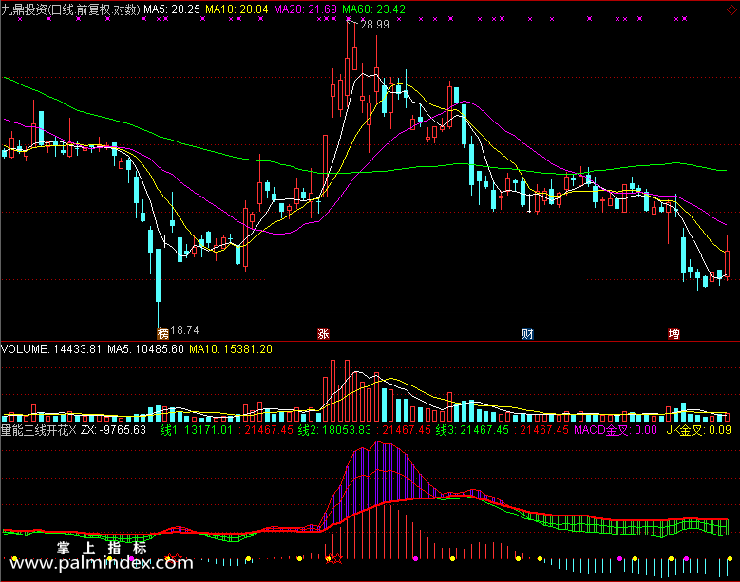Select the 线1: 13171.01 value
The image size is (740, 582).
(x=197, y=430)
